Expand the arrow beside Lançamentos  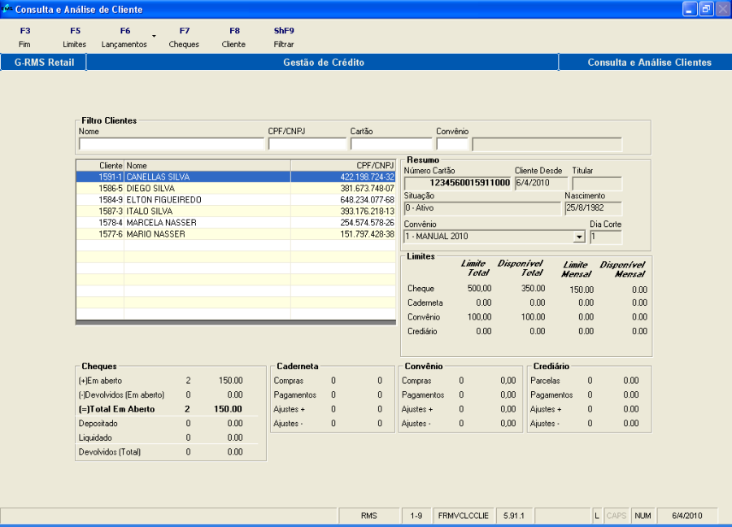point(154,36)
